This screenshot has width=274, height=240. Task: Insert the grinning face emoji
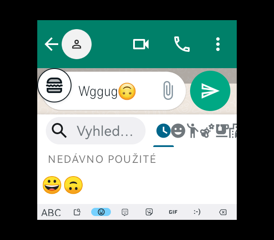tap(52, 185)
